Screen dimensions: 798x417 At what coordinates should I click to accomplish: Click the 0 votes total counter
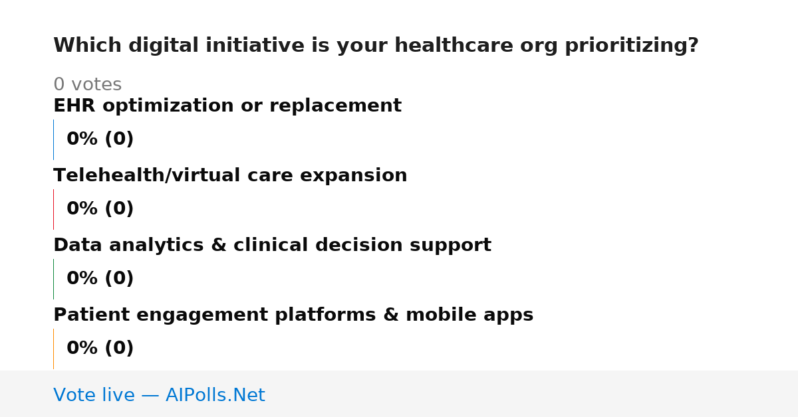[x=87, y=85]
